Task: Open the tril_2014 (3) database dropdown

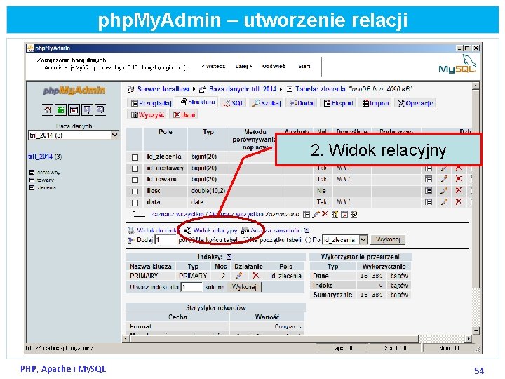Action: pos(74,135)
